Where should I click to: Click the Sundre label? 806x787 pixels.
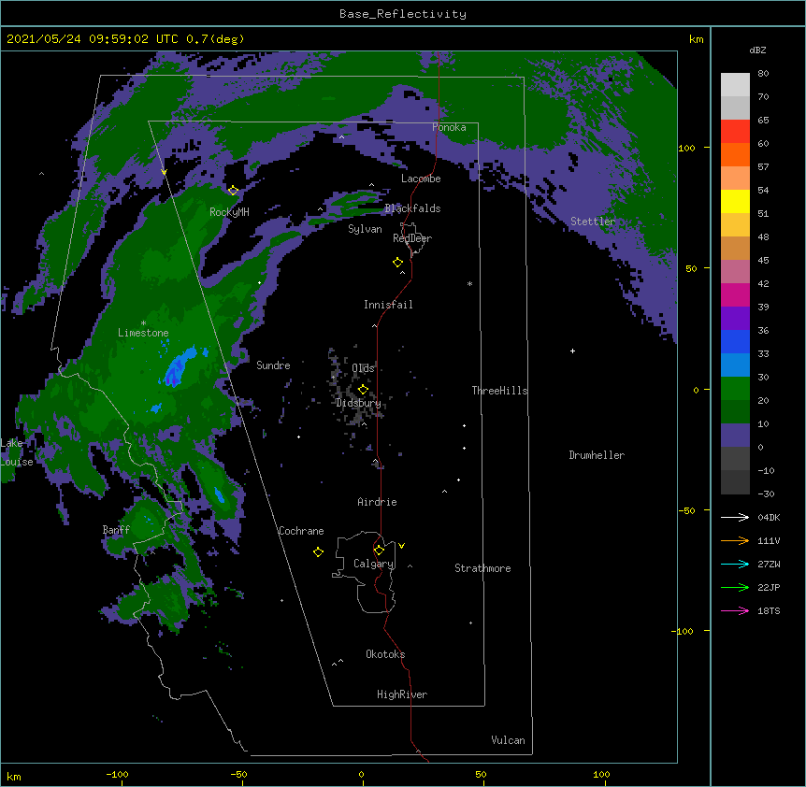[273, 365]
